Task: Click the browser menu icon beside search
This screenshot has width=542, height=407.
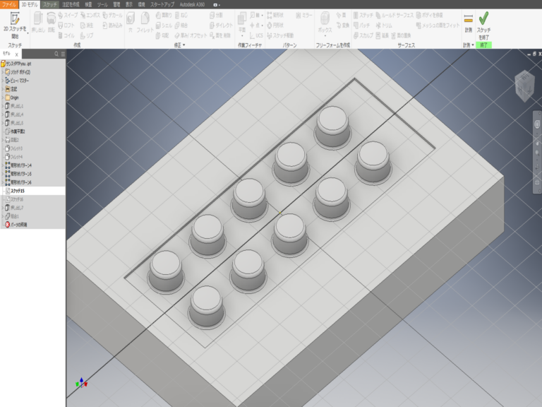Action: (62, 54)
